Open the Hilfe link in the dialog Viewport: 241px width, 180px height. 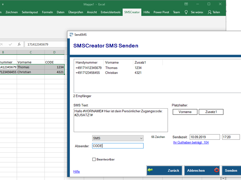click(77, 172)
